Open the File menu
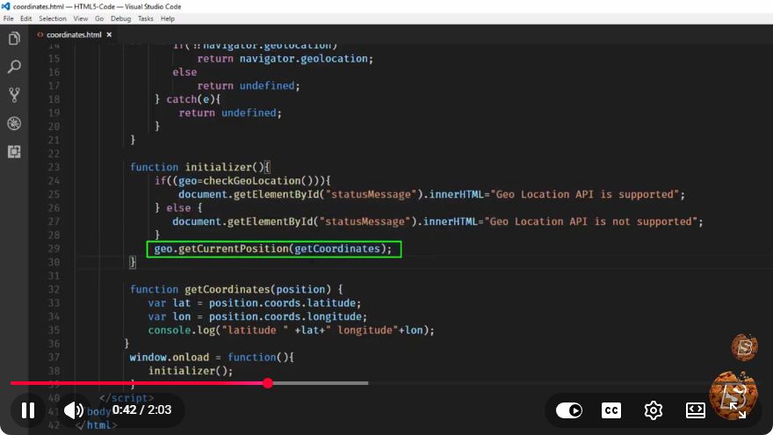This screenshot has height=435, width=773. pyautogui.click(x=9, y=18)
